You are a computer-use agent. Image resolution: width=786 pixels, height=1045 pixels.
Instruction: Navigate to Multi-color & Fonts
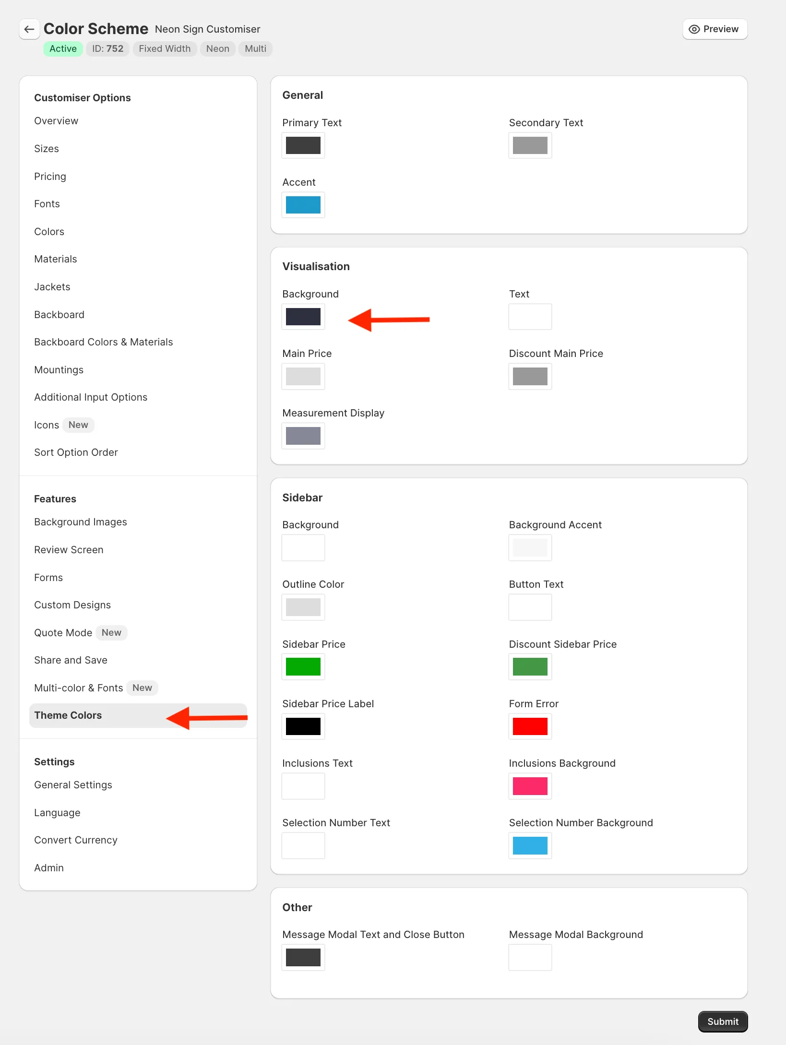click(78, 688)
